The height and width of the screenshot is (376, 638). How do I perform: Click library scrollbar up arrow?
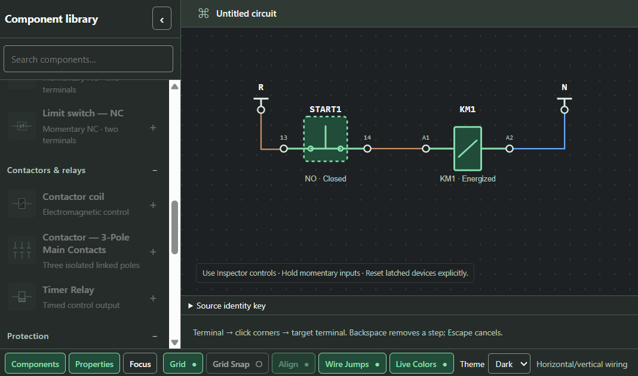click(x=174, y=86)
